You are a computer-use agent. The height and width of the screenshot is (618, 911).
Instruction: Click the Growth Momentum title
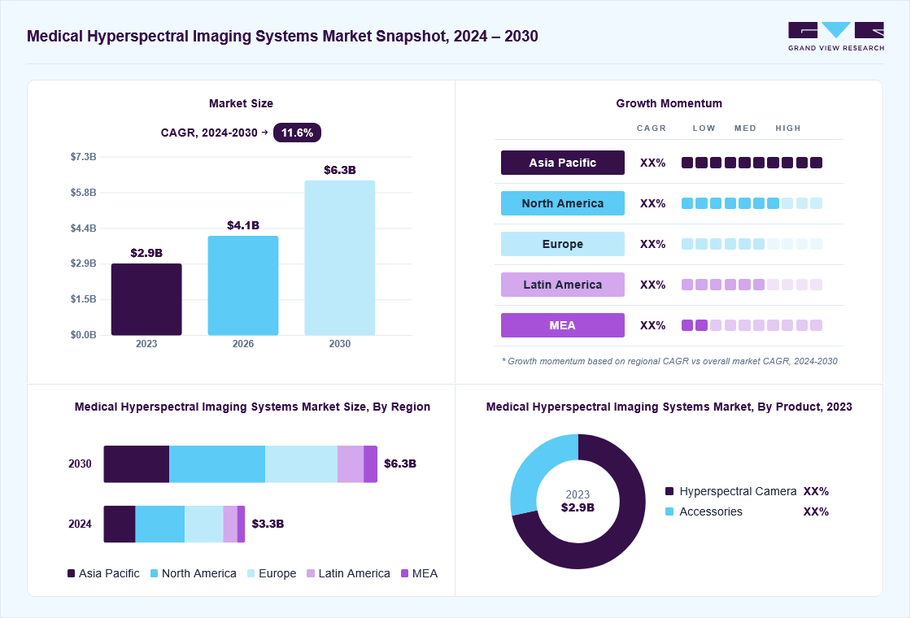669,103
